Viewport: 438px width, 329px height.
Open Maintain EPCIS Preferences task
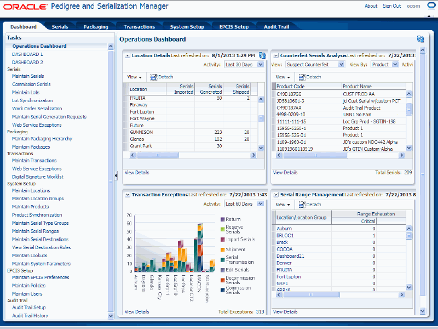[41, 277]
